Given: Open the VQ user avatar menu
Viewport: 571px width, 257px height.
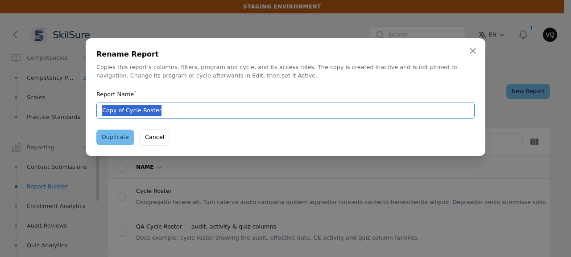Looking at the screenshot, I should click(550, 35).
